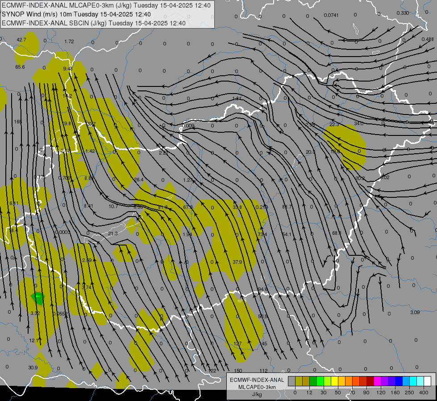437x401 pixels.
Task: Click the map value 2.21
Action: [164, 153]
